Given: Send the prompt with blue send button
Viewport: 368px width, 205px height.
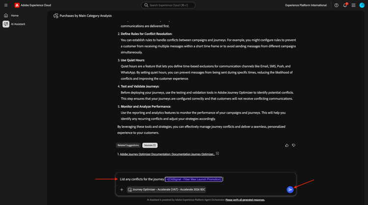Looking at the screenshot, I should pyautogui.click(x=290, y=189).
